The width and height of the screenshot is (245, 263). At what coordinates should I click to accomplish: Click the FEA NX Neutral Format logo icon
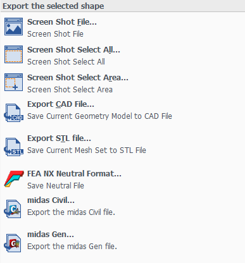[x=14, y=179]
